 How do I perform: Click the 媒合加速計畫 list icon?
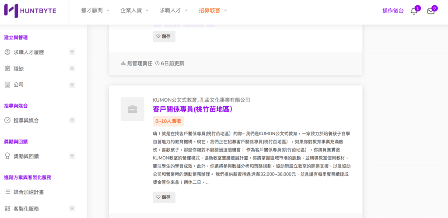pyautogui.click(x=7, y=192)
